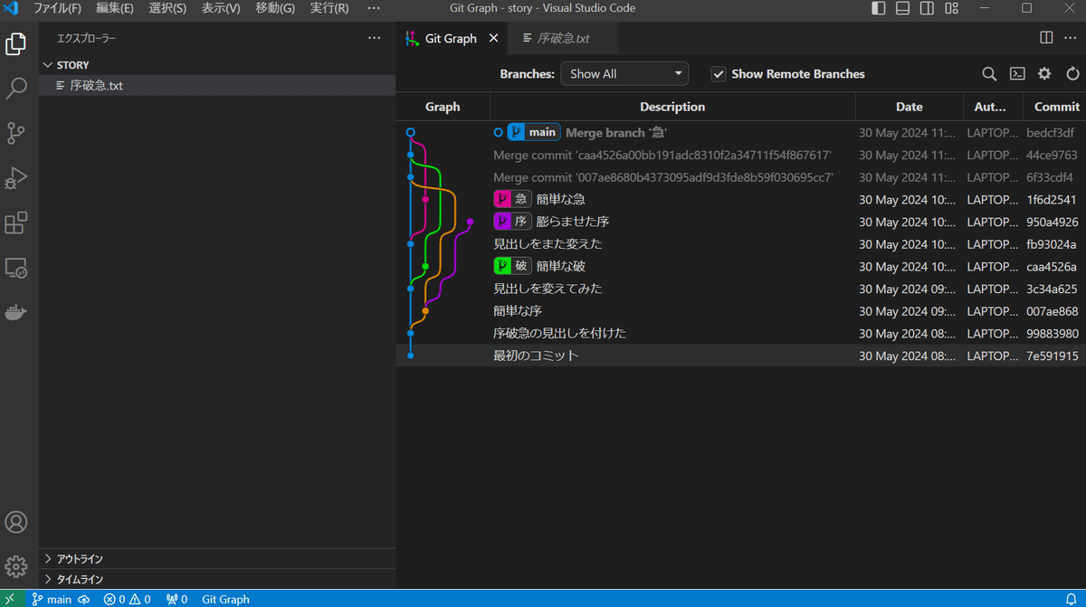The image size is (1086, 607).
Task: Open the Extensions view
Action: point(15,223)
